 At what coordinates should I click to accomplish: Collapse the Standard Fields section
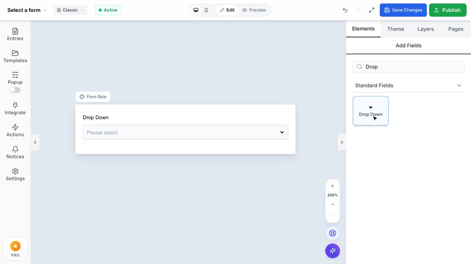click(408, 85)
